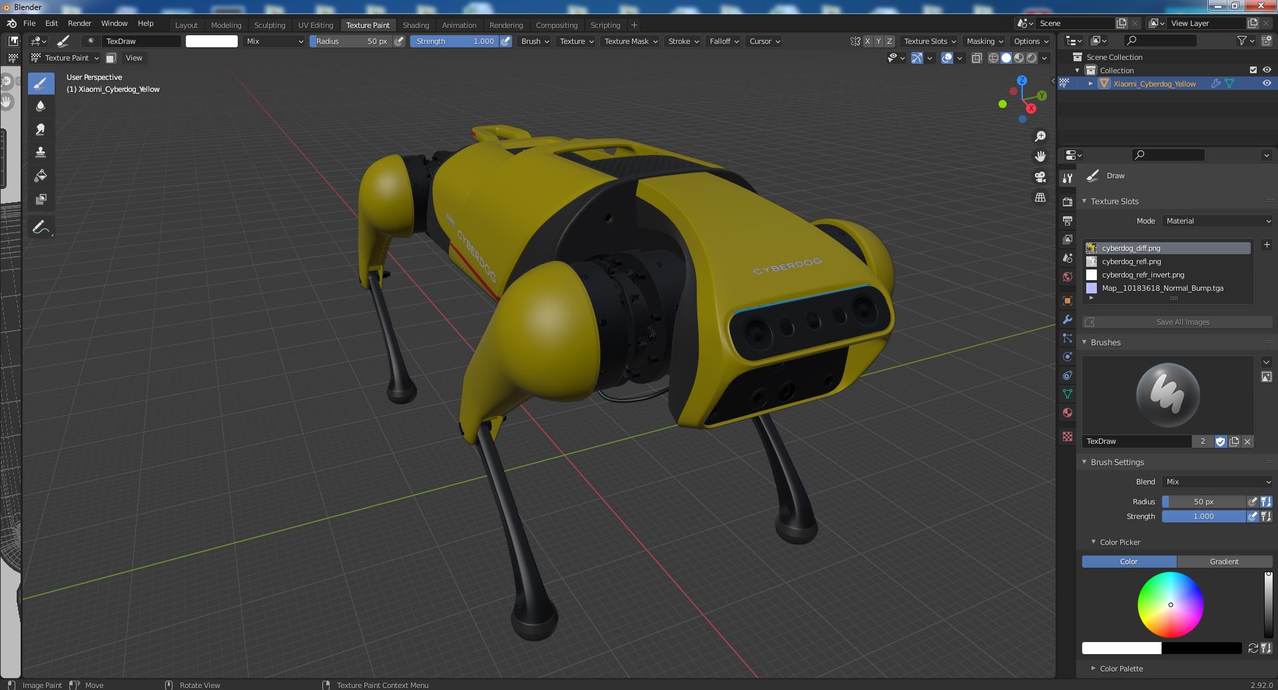Switch to material preview shading
The height and width of the screenshot is (690, 1278).
(x=1019, y=58)
